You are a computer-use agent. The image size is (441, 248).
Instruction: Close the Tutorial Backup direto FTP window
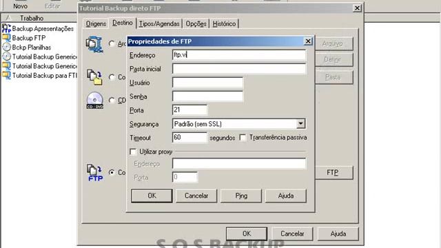pos(357,8)
